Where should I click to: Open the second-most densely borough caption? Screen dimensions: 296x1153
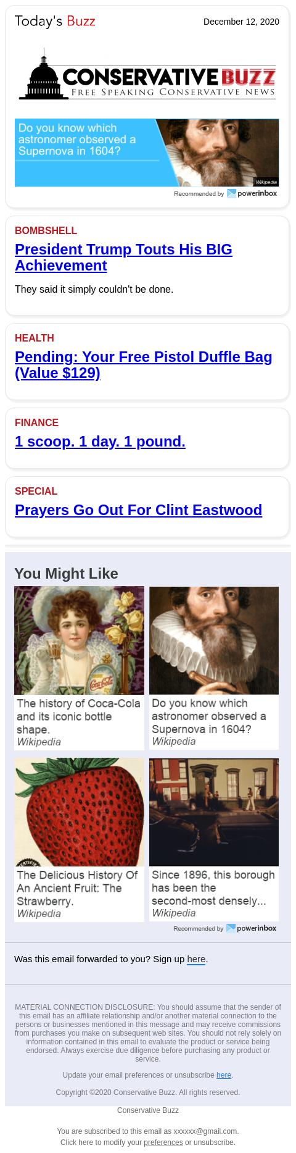tap(214, 894)
